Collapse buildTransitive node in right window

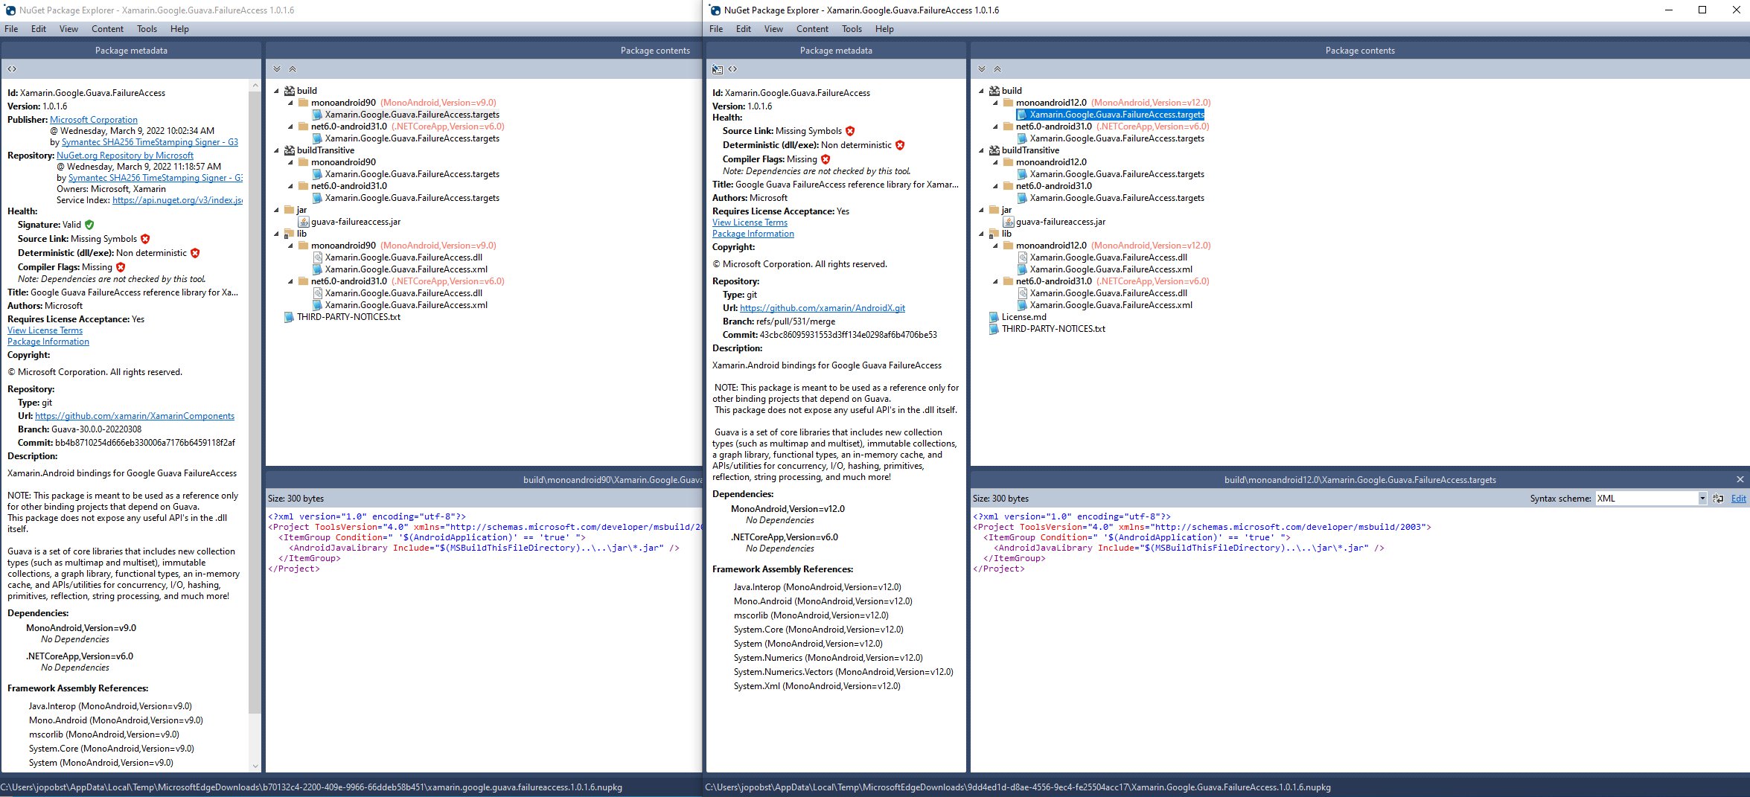[981, 150]
